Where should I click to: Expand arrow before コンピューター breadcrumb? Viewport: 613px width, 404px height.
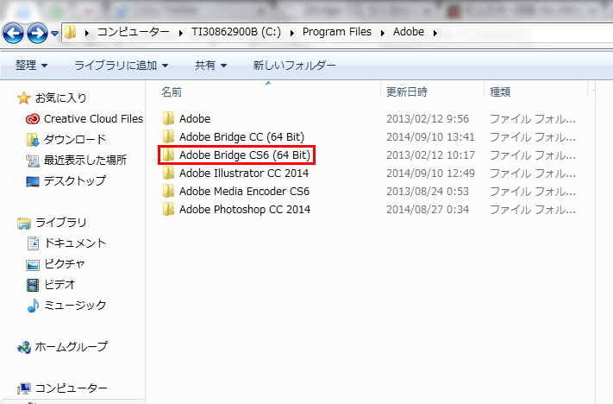click(87, 33)
